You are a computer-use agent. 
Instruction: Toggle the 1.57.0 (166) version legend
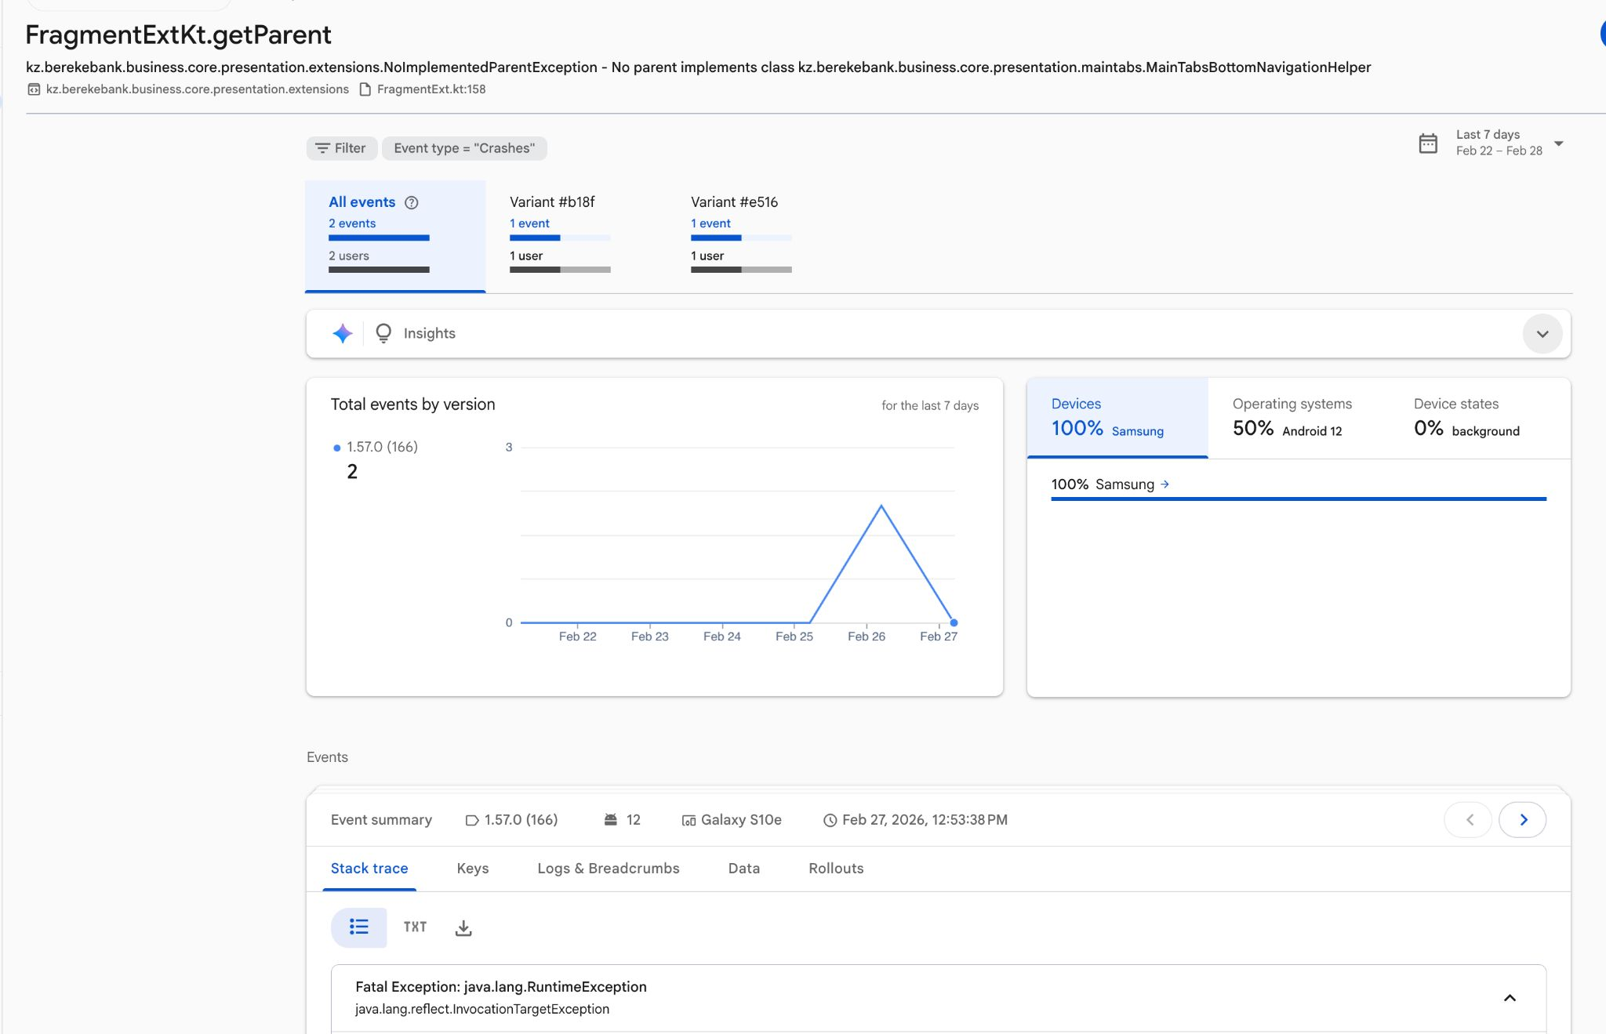click(381, 447)
